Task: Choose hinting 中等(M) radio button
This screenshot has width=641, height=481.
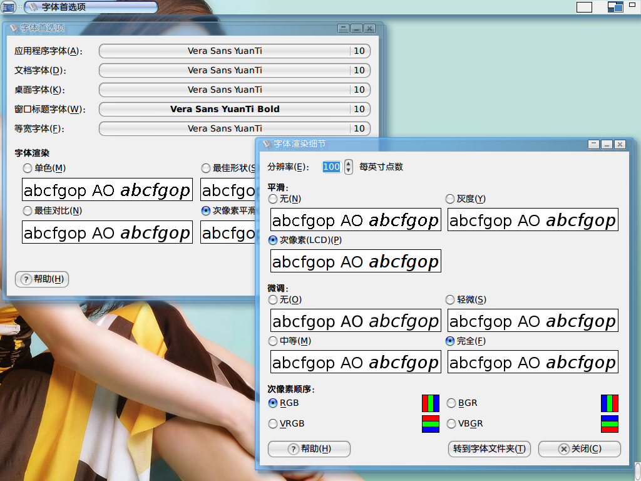Action: pos(273,341)
